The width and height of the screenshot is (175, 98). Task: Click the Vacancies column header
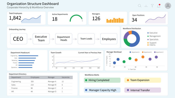click(65, 77)
